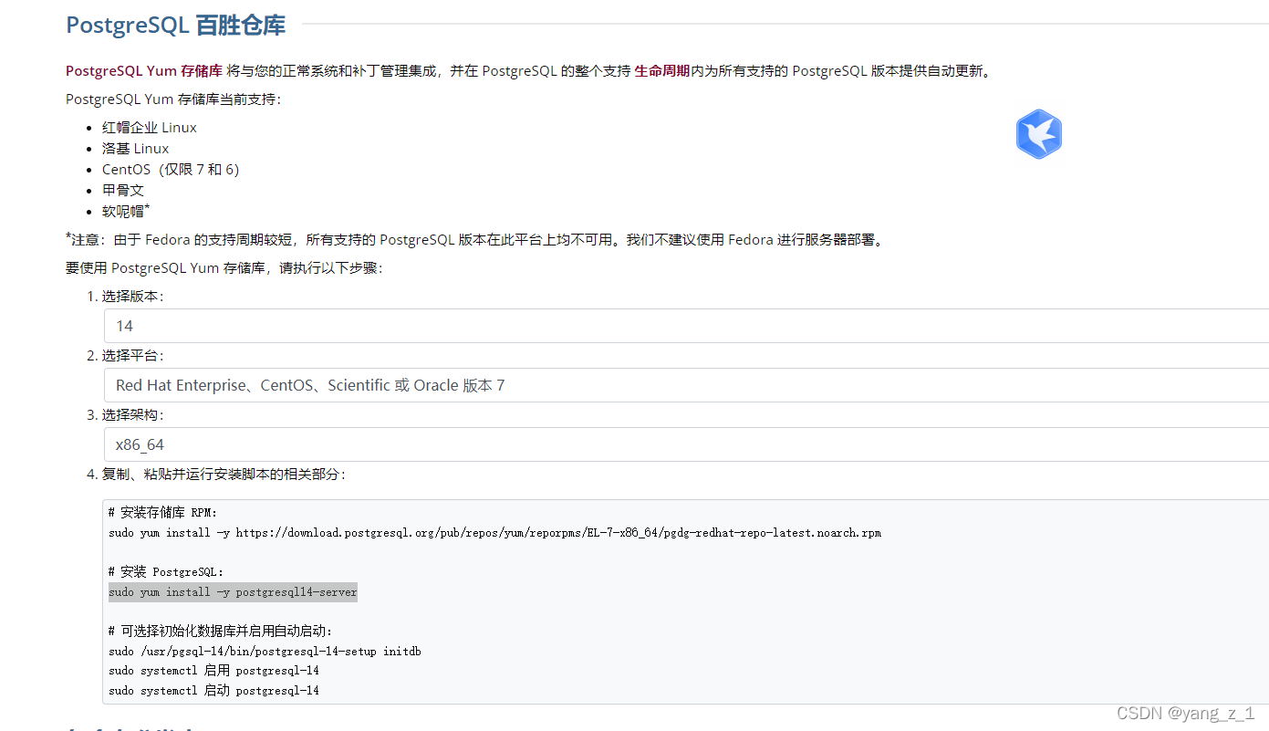
Task: Select the 软呢帽 list item
Action: (x=126, y=211)
